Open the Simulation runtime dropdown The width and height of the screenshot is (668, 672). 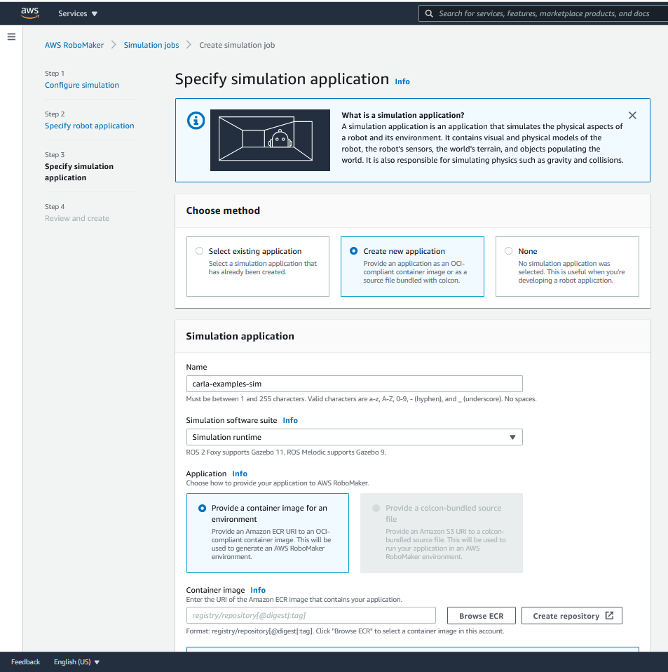(354, 437)
